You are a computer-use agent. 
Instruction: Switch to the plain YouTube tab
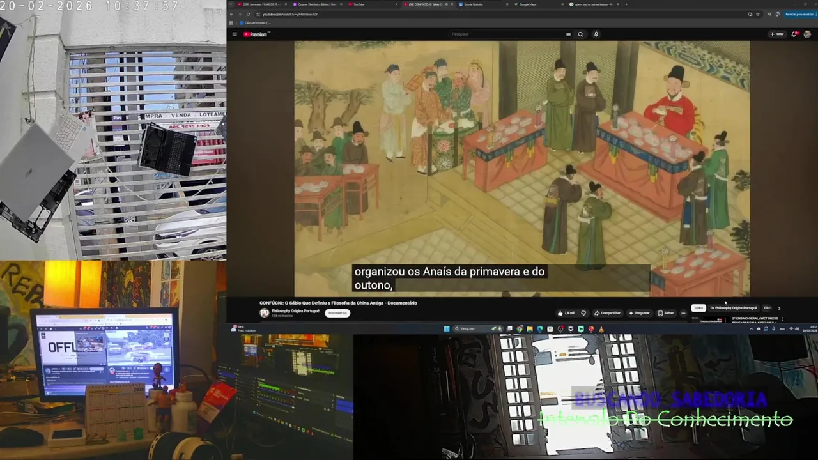point(371,4)
